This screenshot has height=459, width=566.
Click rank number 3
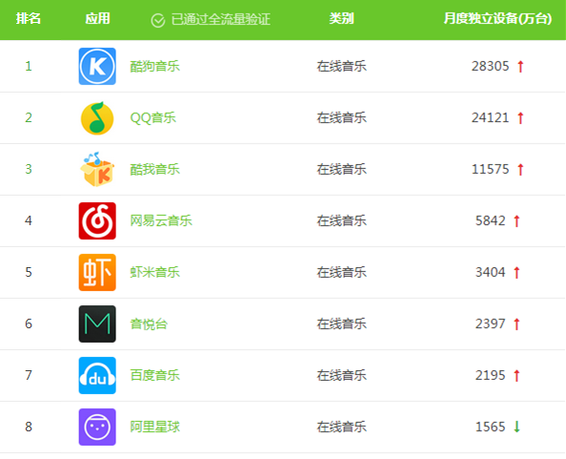pyautogui.click(x=29, y=169)
